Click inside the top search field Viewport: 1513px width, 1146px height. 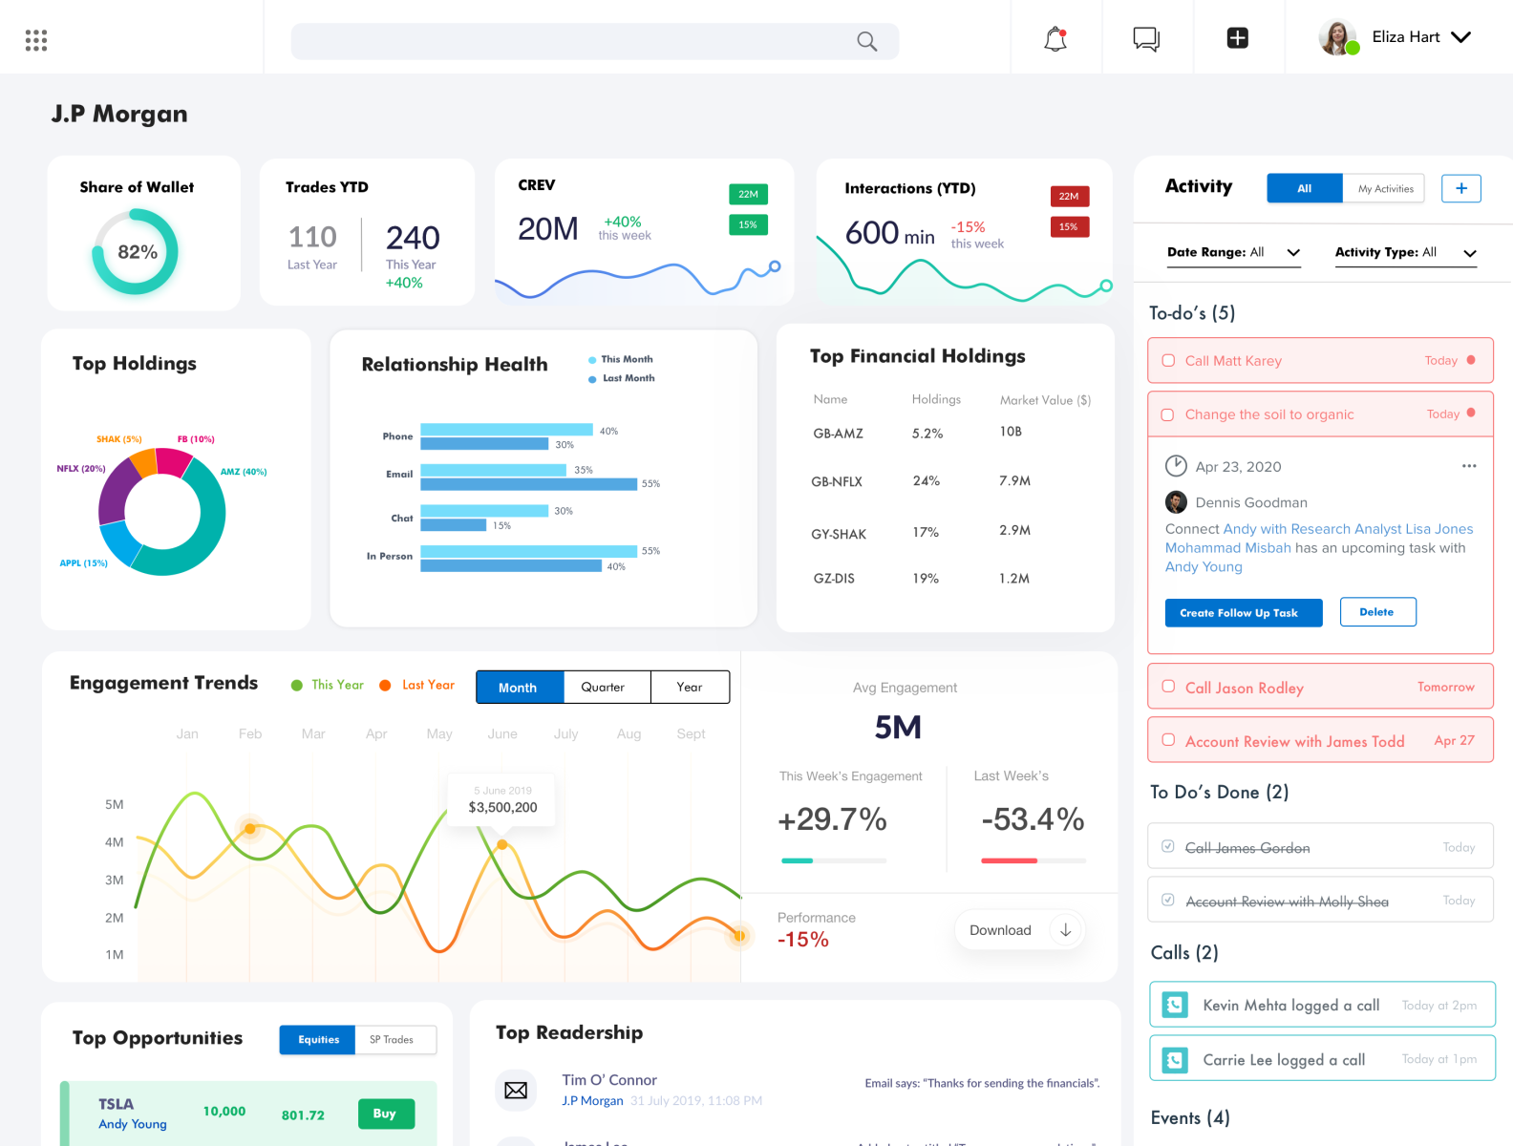(595, 41)
